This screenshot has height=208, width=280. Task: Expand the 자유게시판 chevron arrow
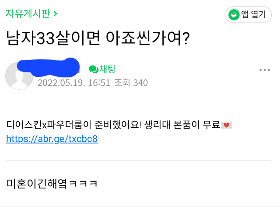pyautogui.click(x=55, y=14)
